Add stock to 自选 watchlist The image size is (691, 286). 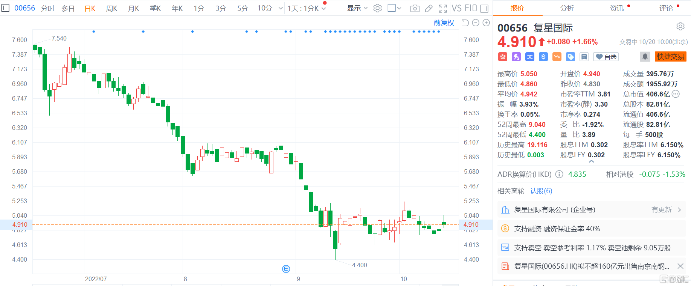(x=606, y=57)
